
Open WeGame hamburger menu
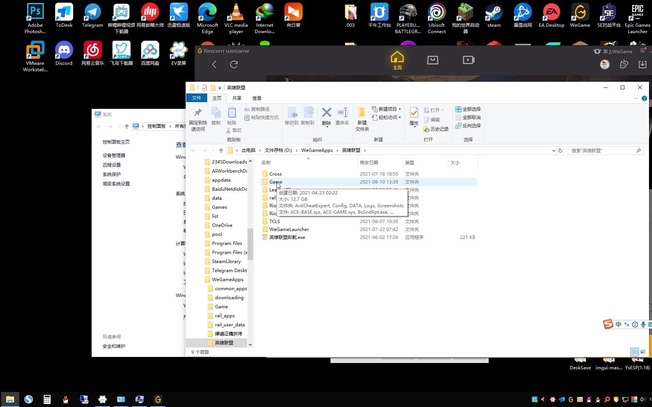pyautogui.click(x=643, y=51)
